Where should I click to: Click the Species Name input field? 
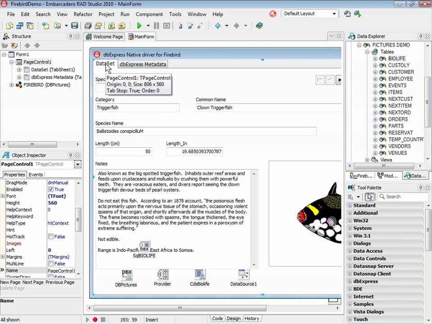[206, 131]
